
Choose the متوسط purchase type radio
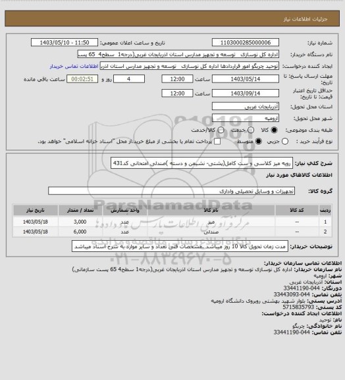[x=259, y=141]
